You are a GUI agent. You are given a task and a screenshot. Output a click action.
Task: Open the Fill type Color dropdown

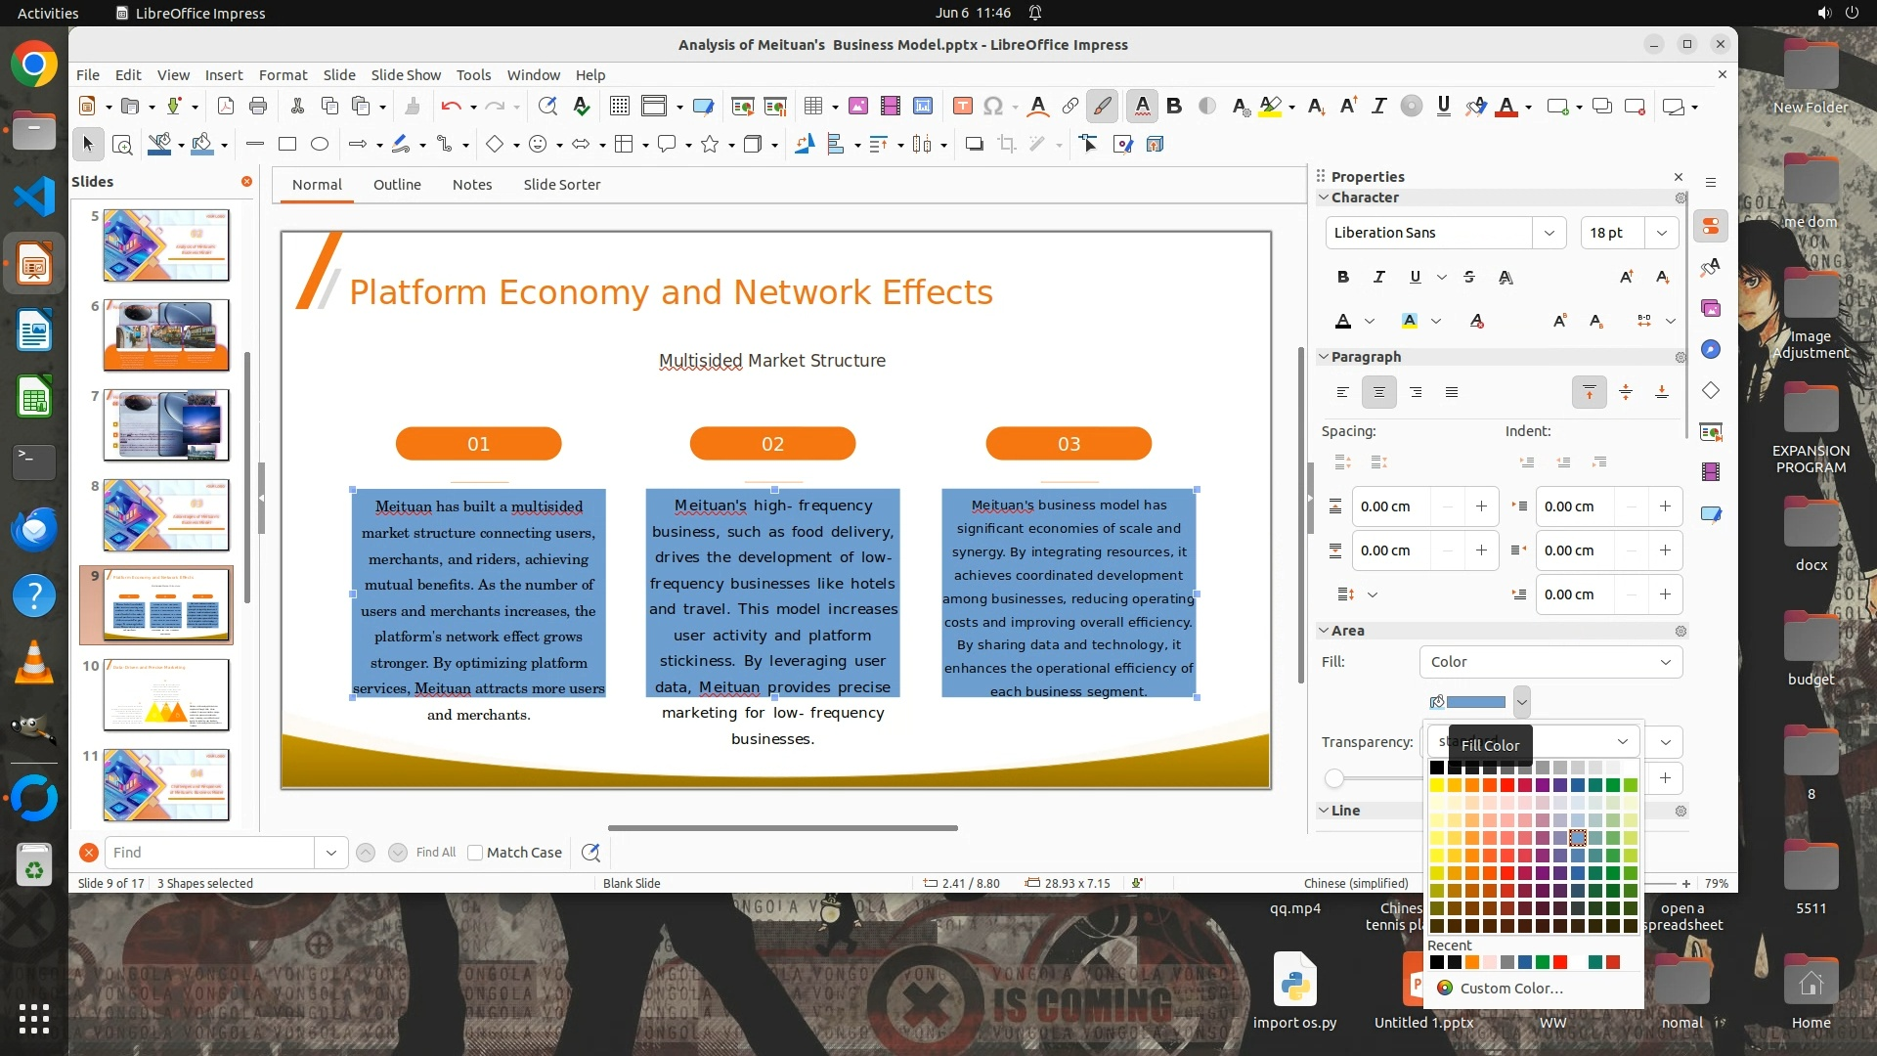pos(1550,662)
